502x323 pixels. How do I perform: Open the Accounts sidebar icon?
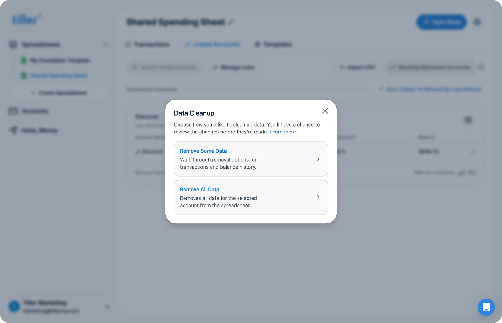point(13,111)
